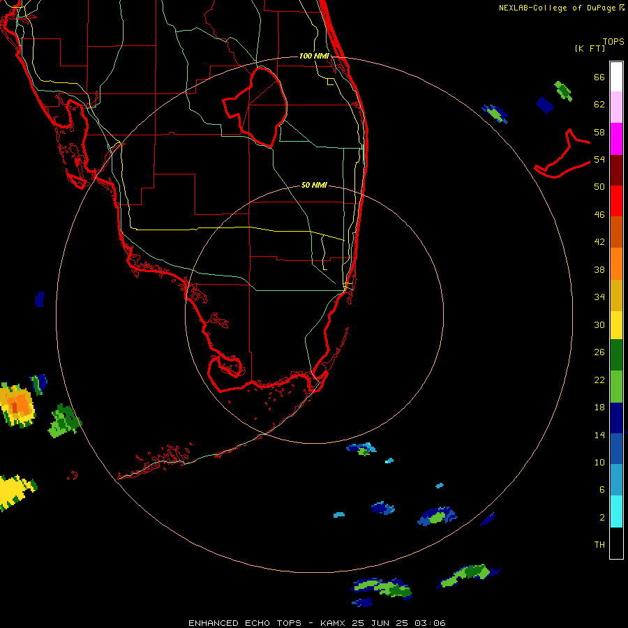Click the "66" legend value

599,77
